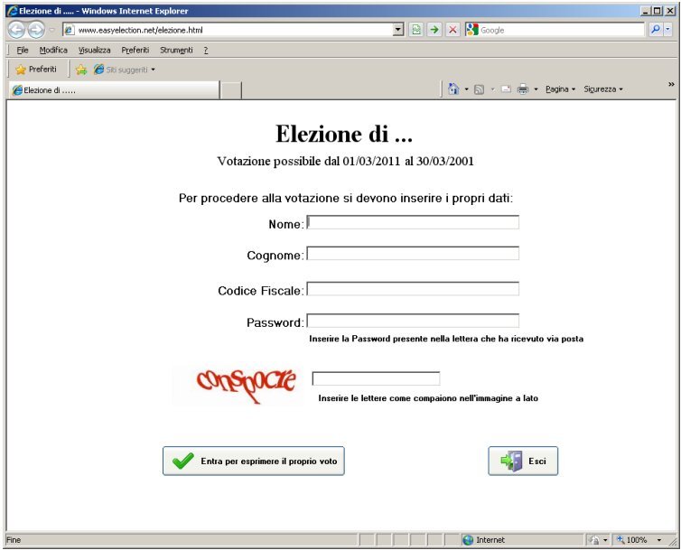This screenshot has width=681, height=550.
Task: Click Entra per esprimere il proprio voto
Action: 254,461
